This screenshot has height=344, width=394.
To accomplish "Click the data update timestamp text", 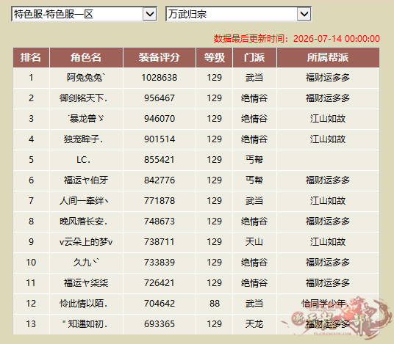I will pos(297,39).
